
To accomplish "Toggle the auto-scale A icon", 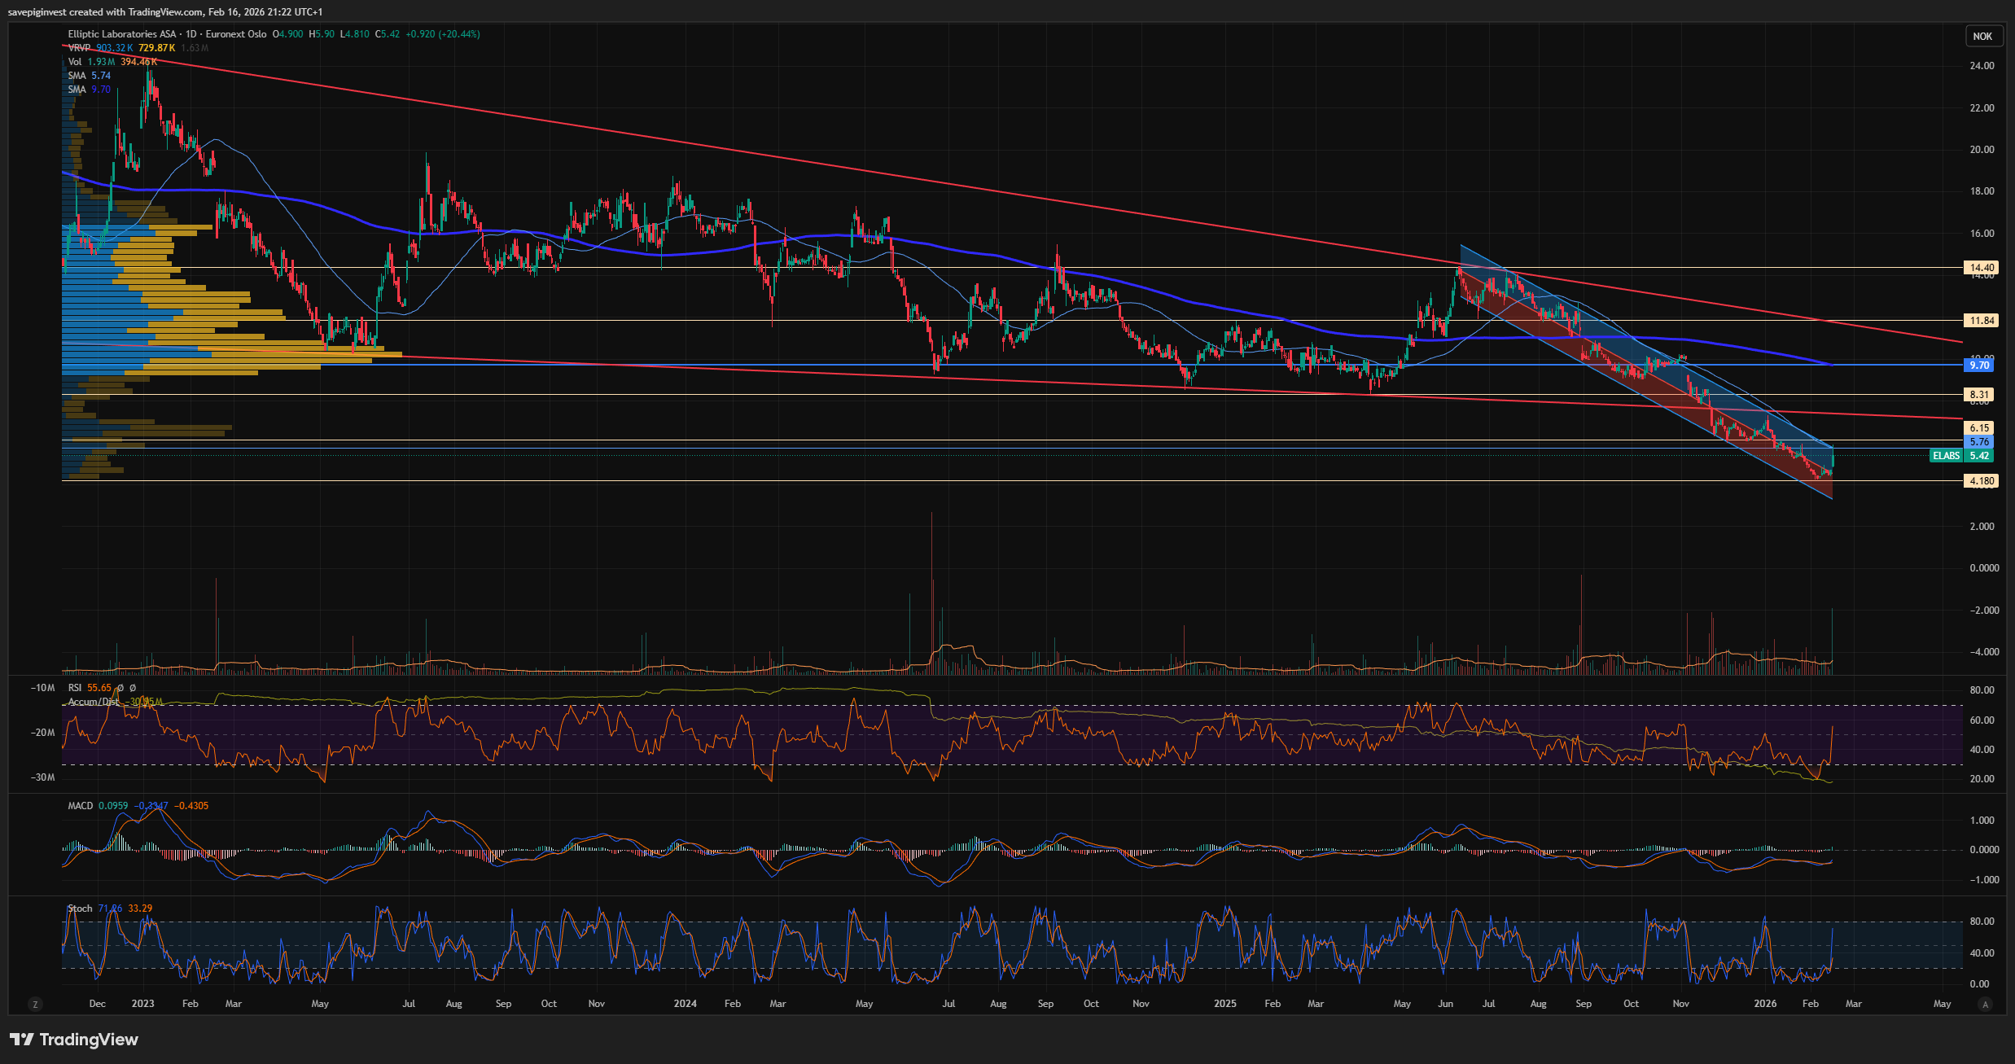I will 1985,1004.
